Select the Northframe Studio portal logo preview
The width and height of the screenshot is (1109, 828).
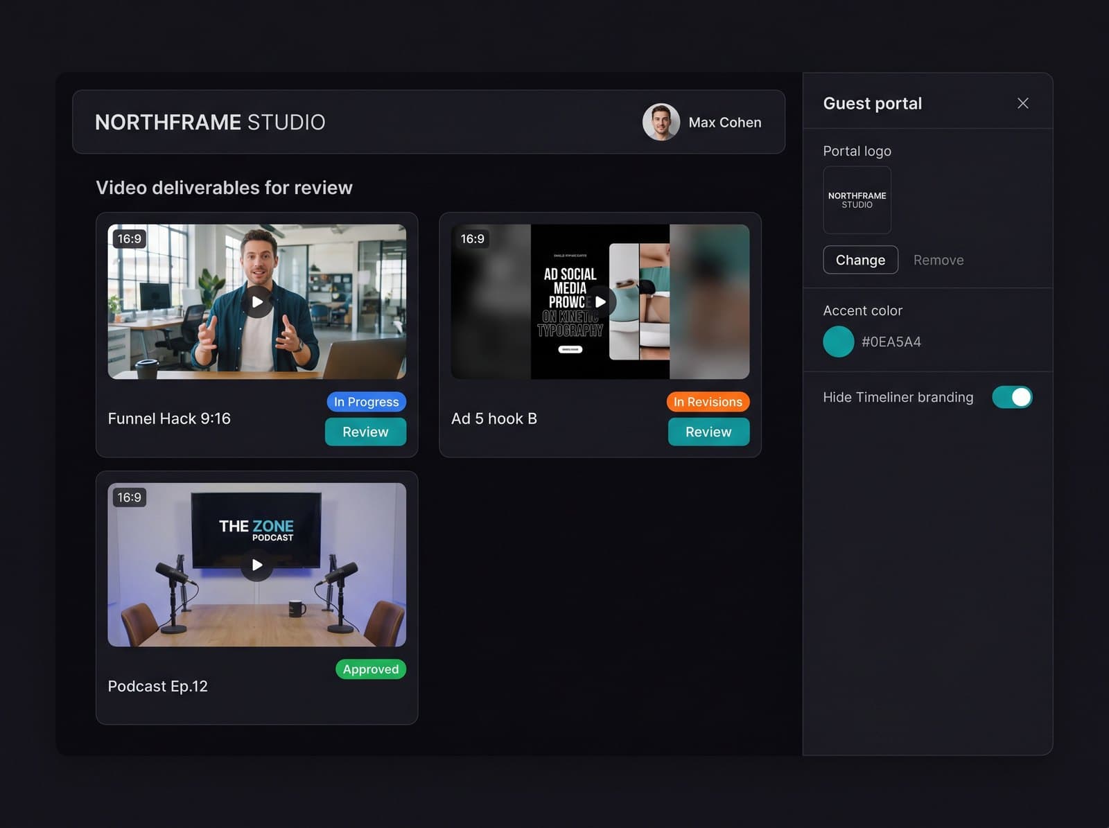pyautogui.click(x=857, y=200)
